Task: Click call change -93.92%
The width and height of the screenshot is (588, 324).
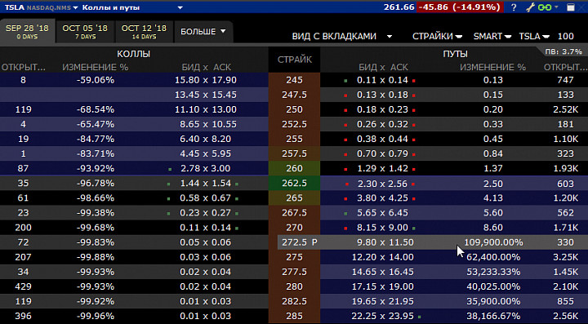Action: (x=96, y=168)
